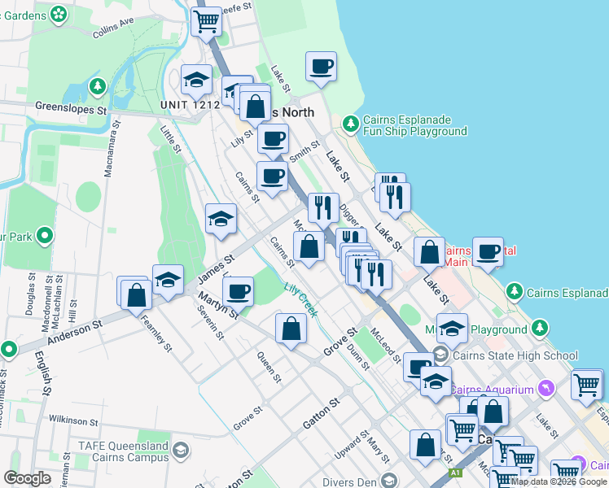Open the Cairns State High School pin
The width and height of the screenshot is (609, 488).
click(440, 355)
